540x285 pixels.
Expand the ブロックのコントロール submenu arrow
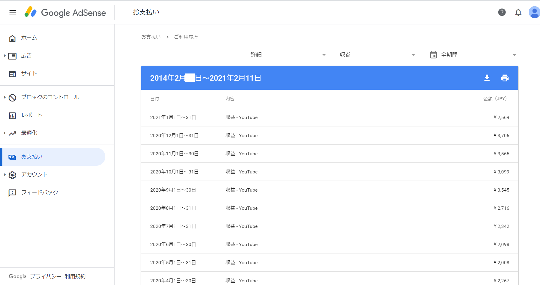(5, 97)
